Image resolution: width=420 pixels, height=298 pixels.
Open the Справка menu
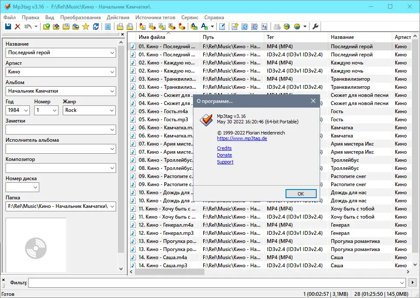(x=214, y=18)
